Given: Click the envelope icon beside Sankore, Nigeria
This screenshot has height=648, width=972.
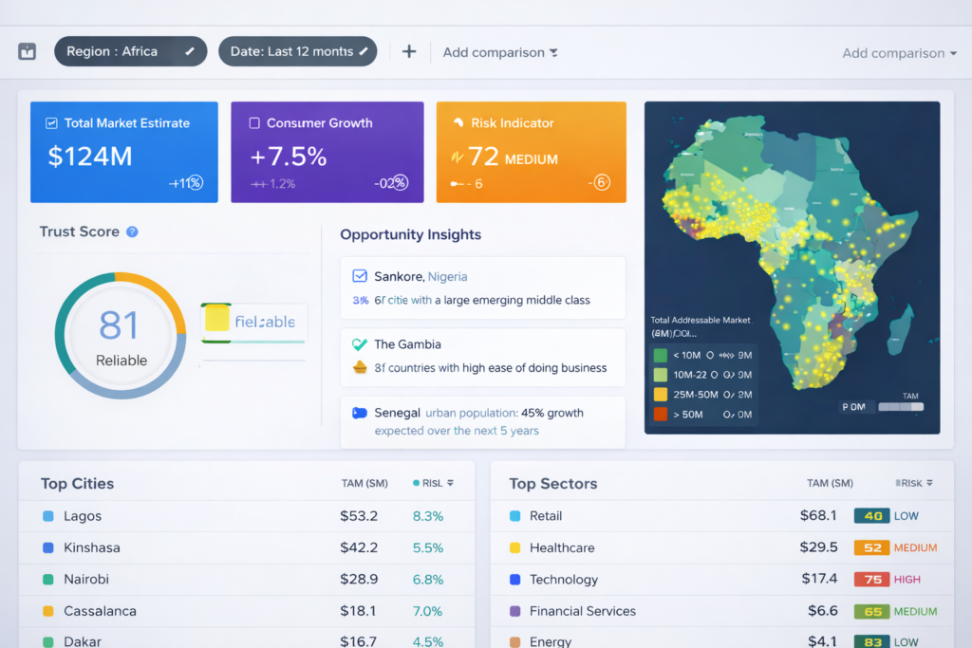Looking at the screenshot, I should coord(360,276).
